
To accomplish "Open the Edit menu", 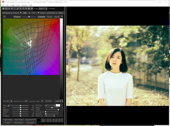I will 7,5.
